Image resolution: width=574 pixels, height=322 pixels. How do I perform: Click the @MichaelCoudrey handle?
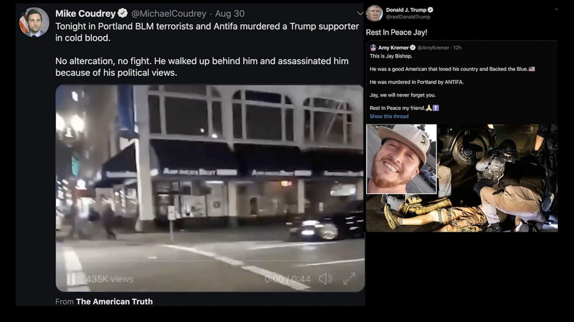pyautogui.click(x=169, y=13)
